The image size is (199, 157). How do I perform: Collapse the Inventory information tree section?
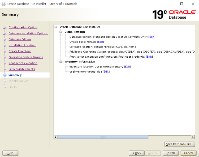click(x=61, y=62)
